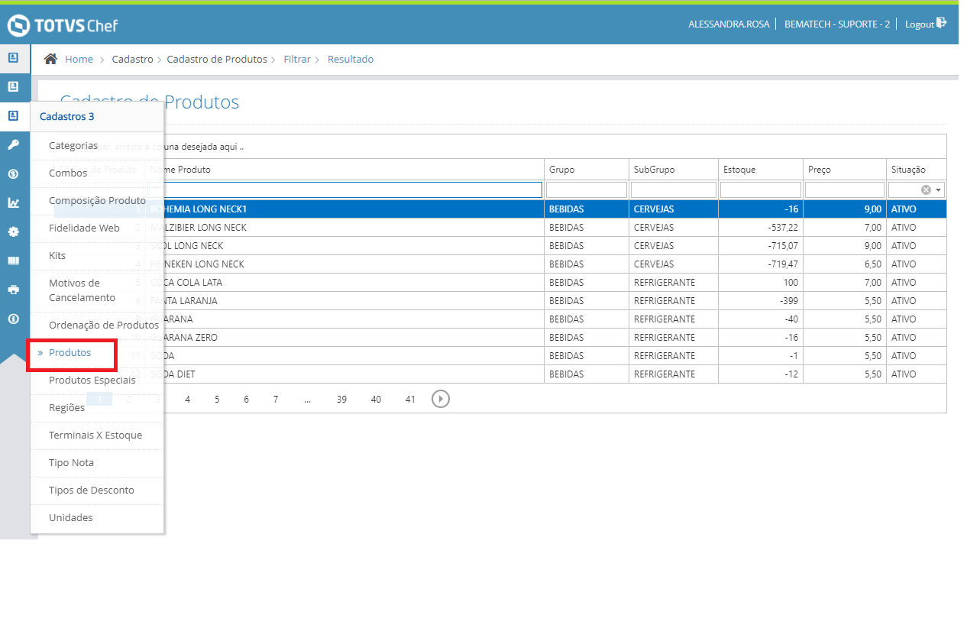The image size is (967, 625).
Task: Go to the Filtrar breadcrumb
Action: pyautogui.click(x=297, y=59)
